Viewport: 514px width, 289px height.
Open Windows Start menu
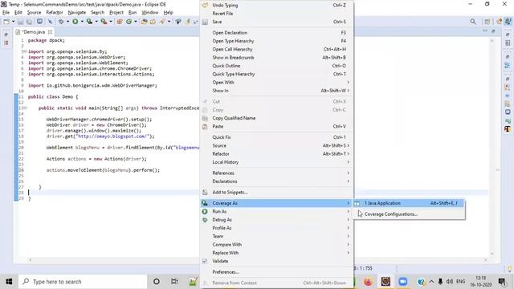tap(9, 282)
